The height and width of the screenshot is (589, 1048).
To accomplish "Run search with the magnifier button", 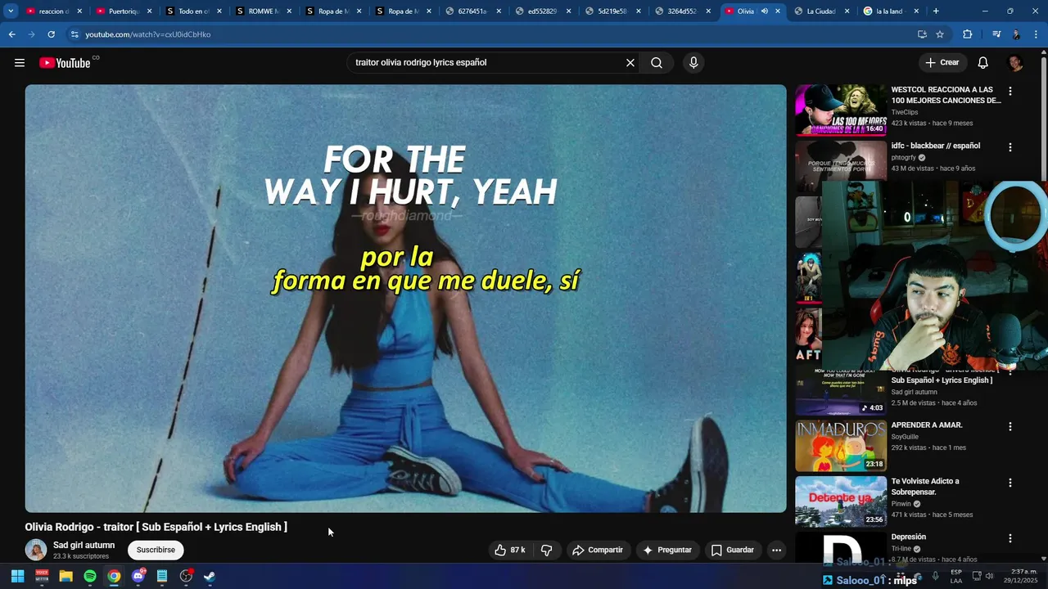I will point(657,63).
